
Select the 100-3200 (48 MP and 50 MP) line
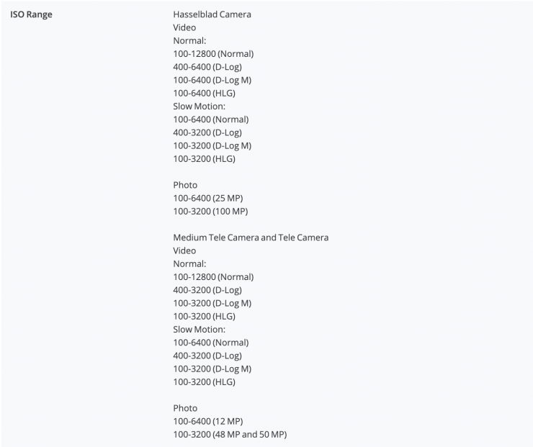coord(230,434)
